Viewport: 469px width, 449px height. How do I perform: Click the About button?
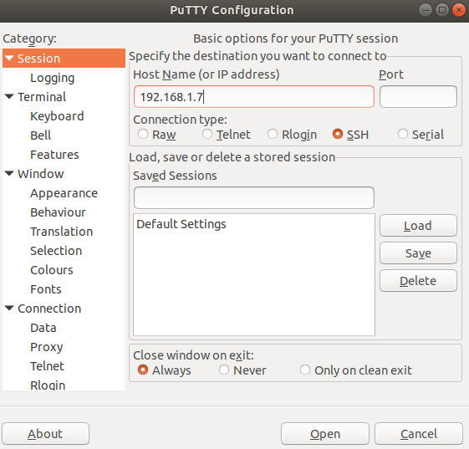pyautogui.click(x=45, y=434)
